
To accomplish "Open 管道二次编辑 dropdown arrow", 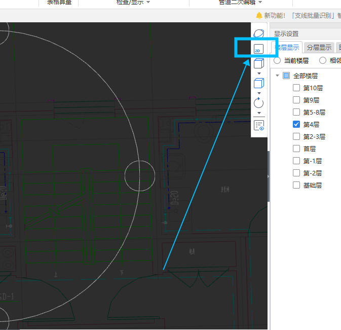I will click(260, 2).
